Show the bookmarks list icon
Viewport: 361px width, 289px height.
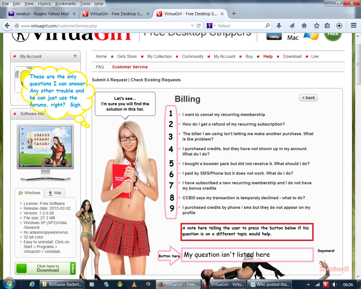point(327,26)
